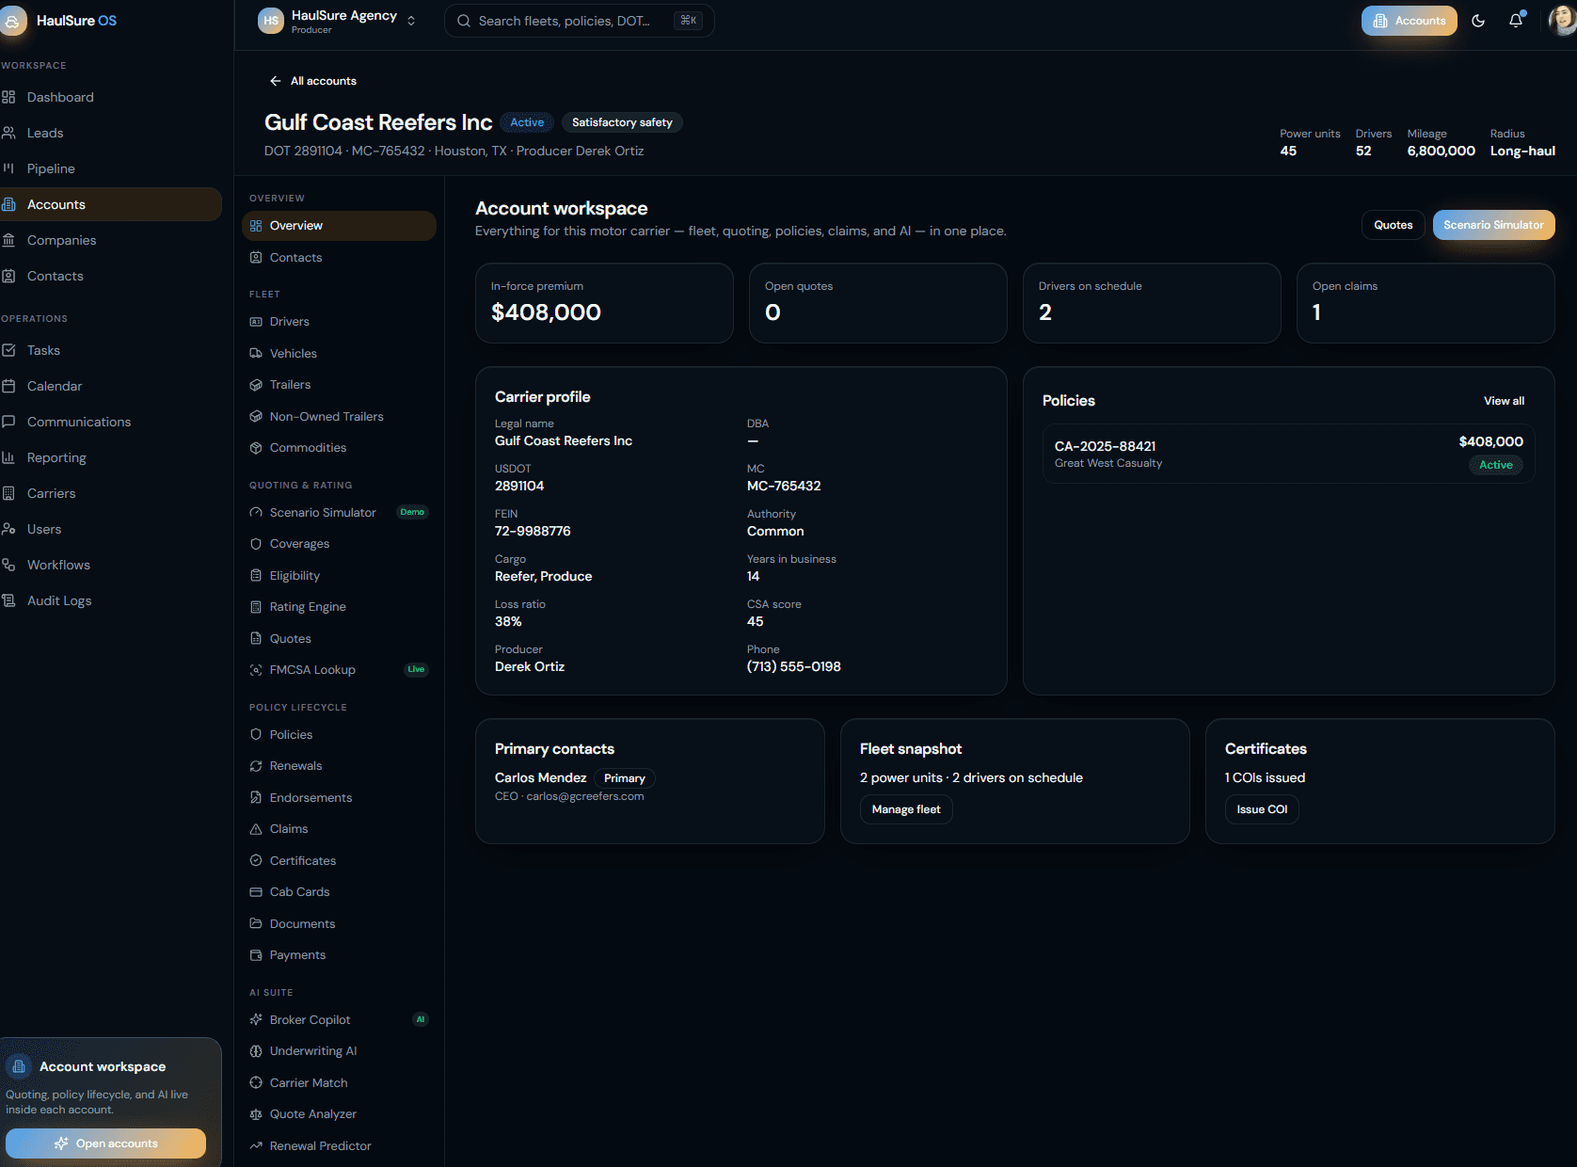The height and width of the screenshot is (1167, 1577).
Task: Click the Open claims card
Action: 1426,303
